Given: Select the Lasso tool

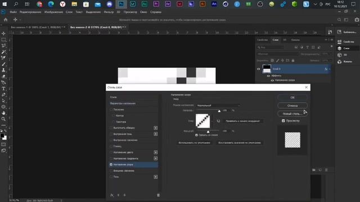Looking at the screenshot, I should point(3,45).
